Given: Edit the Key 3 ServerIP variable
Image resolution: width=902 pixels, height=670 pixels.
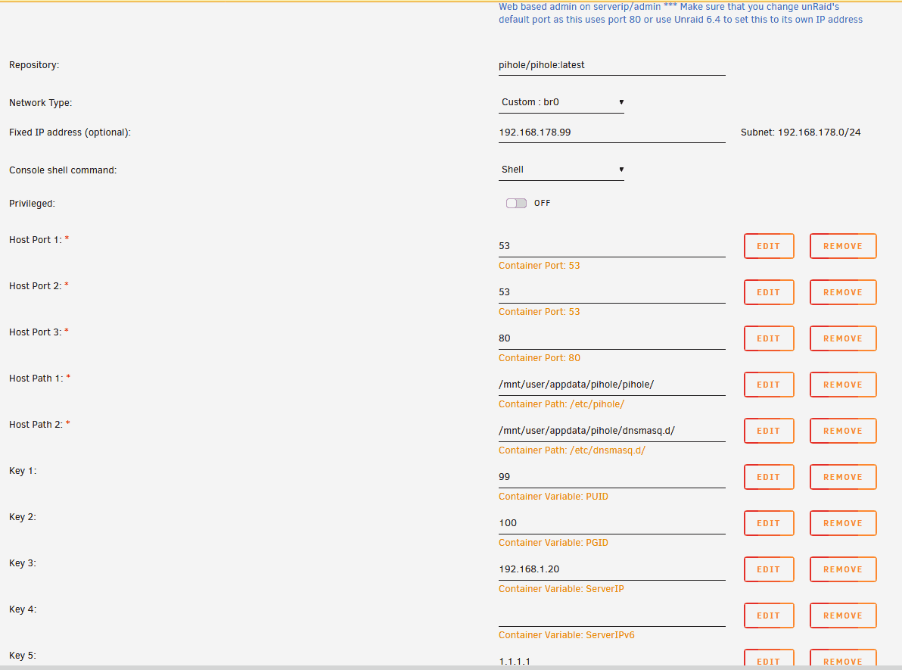Looking at the screenshot, I should [769, 569].
